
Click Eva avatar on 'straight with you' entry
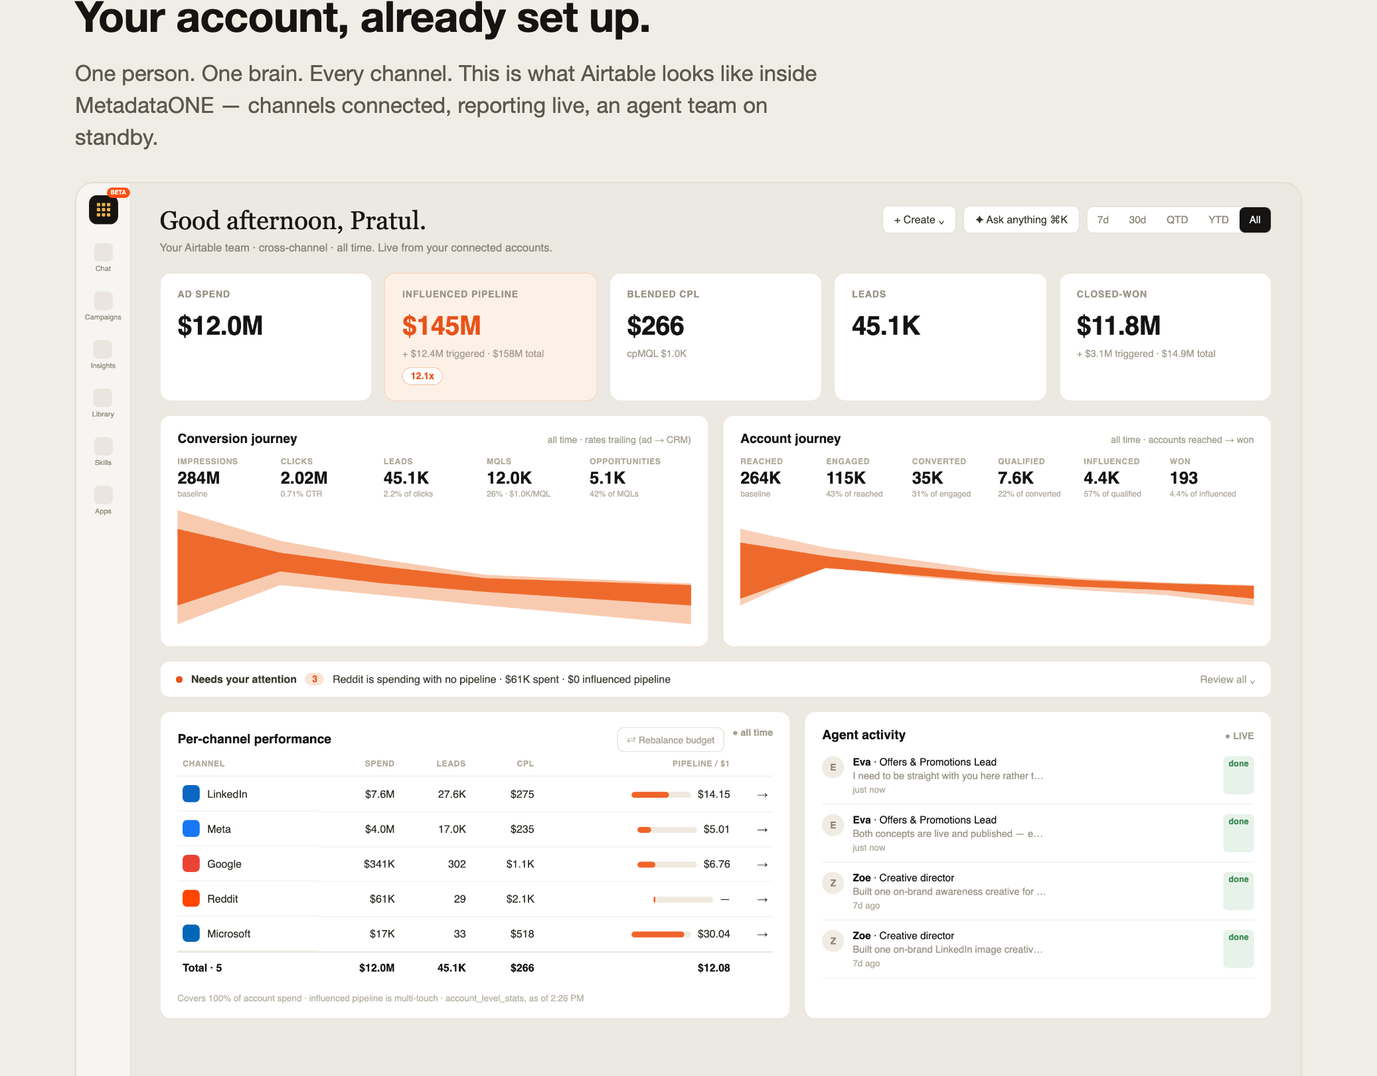[833, 767]
